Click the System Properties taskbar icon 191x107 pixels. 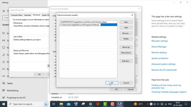(120, 104)
